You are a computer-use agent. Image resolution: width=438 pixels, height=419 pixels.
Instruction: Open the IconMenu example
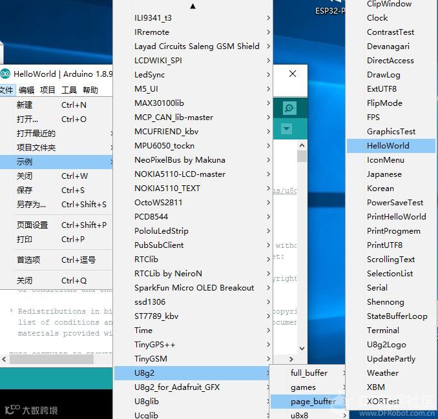point(391,160)
